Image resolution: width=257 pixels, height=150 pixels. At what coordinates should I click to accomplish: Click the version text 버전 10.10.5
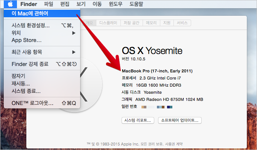134,59
